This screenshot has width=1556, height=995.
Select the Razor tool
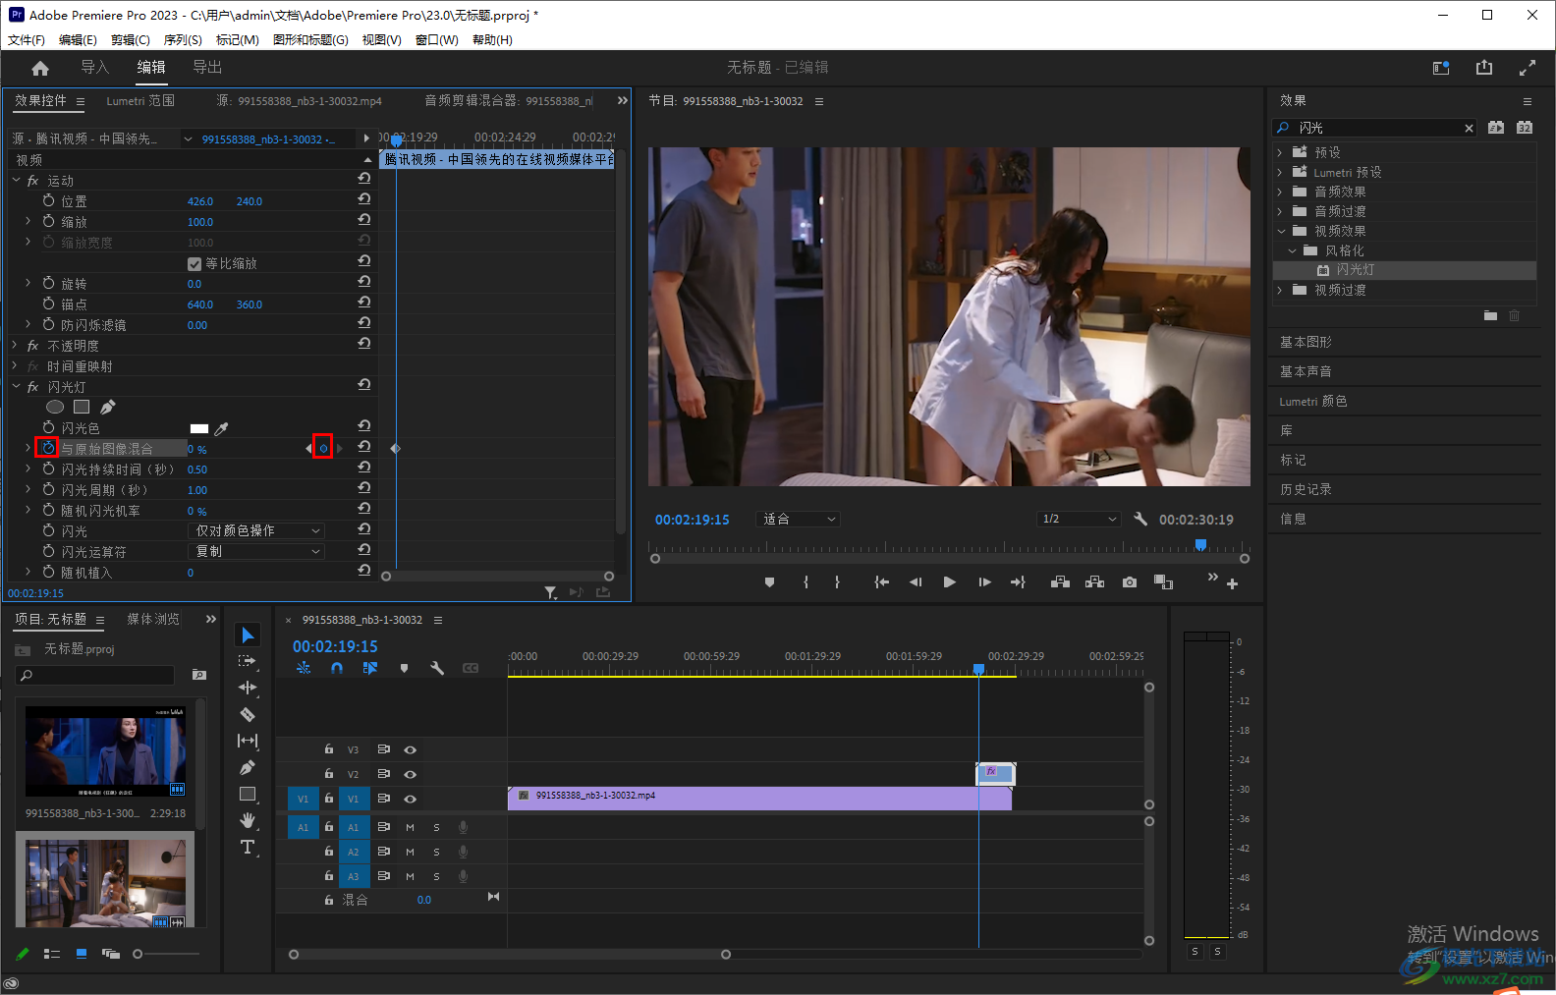pos(248,714)
